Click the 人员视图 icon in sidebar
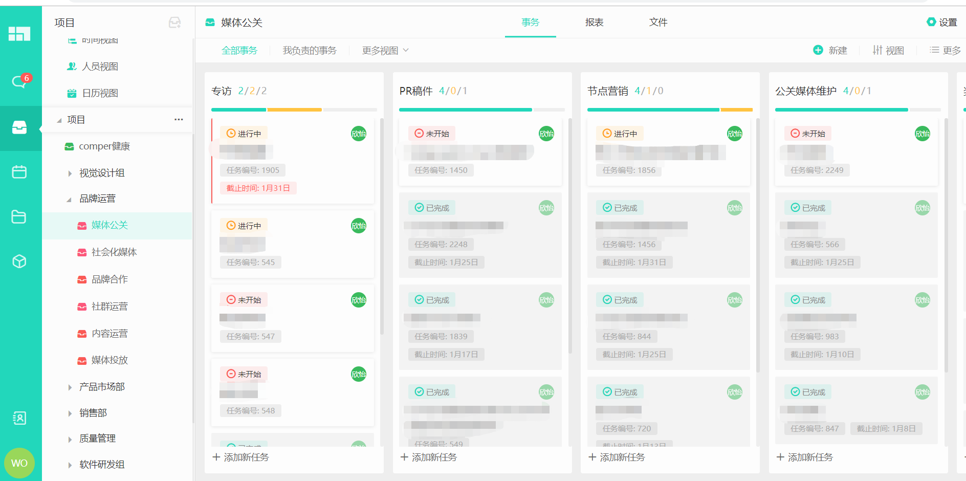 coord(72,67)
